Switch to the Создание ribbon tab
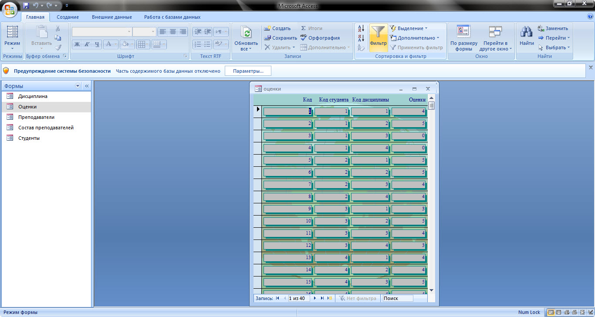 click(68, 17)
